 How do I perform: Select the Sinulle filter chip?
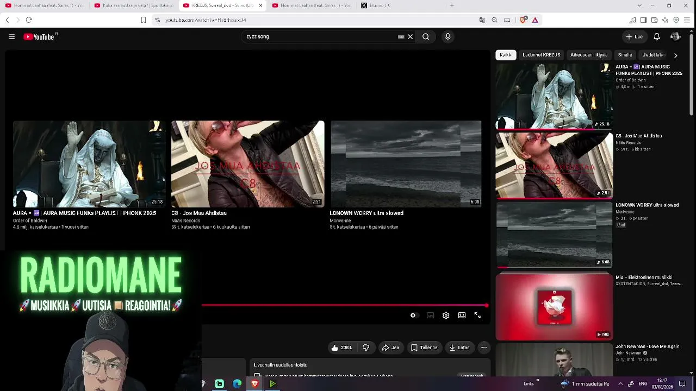(x=625, y=55)
